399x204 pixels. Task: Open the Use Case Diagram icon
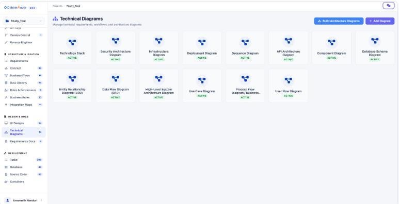[202, 80]
